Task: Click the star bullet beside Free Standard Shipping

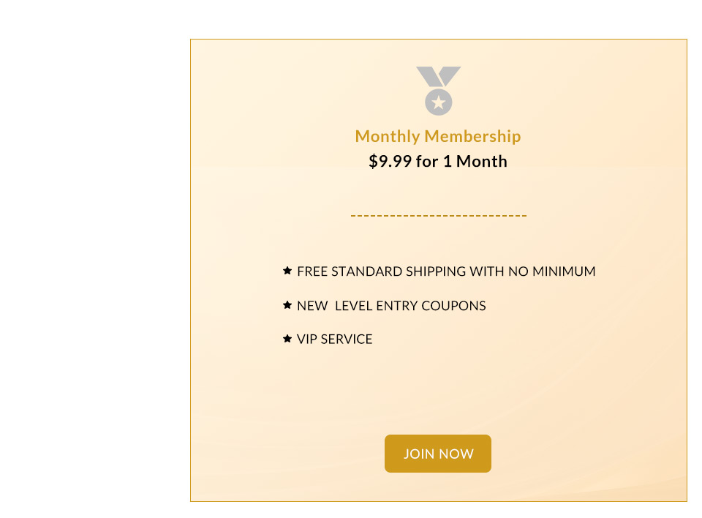Action: click(287, 271)
